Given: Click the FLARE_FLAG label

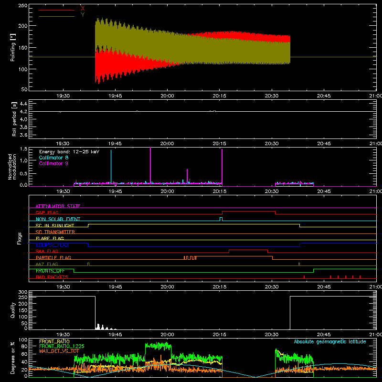Looking at the screenshot, I should pyautogui.click(x=50, y=238).
